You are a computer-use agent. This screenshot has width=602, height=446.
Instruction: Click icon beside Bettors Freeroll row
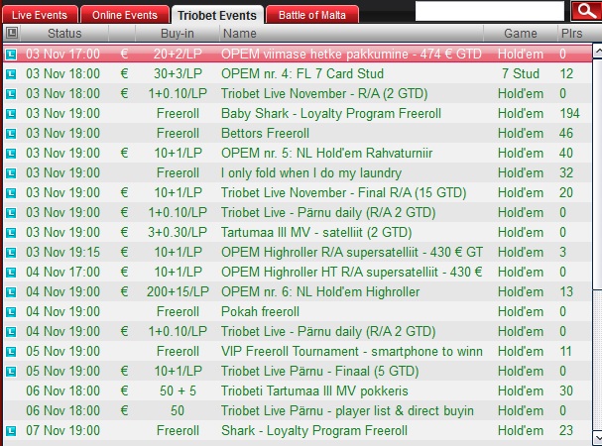point(11,134)
